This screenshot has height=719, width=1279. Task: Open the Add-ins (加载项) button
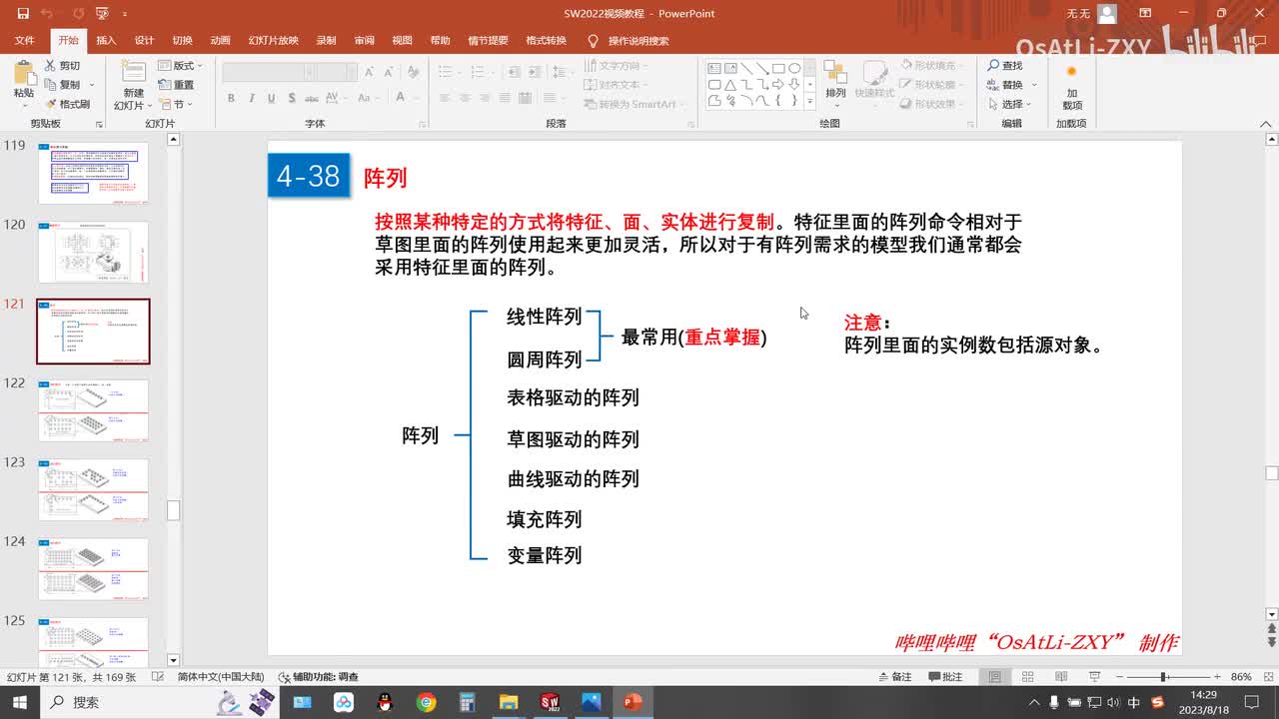1071,86
